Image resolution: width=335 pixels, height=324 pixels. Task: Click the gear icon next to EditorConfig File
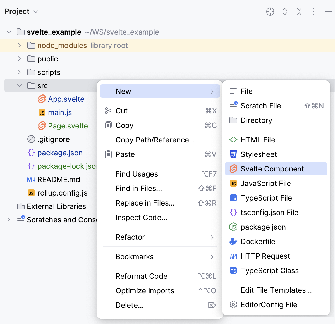(233, 305)
